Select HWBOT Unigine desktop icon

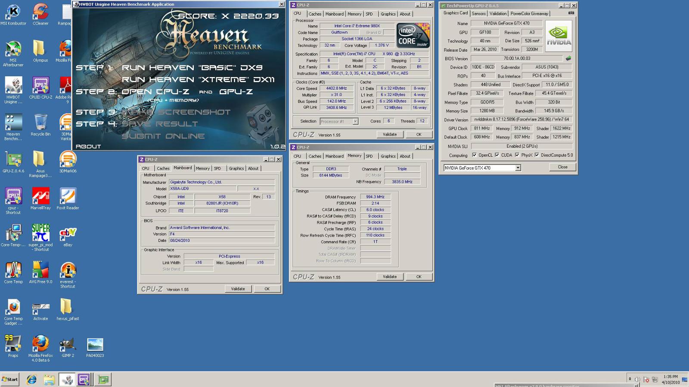pos(13,90)
